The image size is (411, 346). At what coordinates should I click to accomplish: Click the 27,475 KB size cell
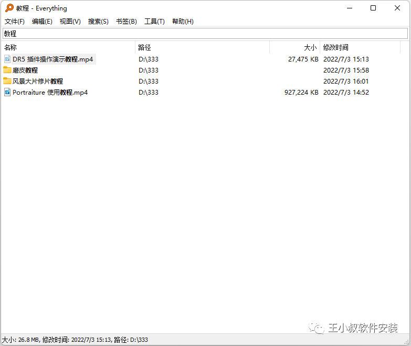pyautogui.click(x=303, y=59)
